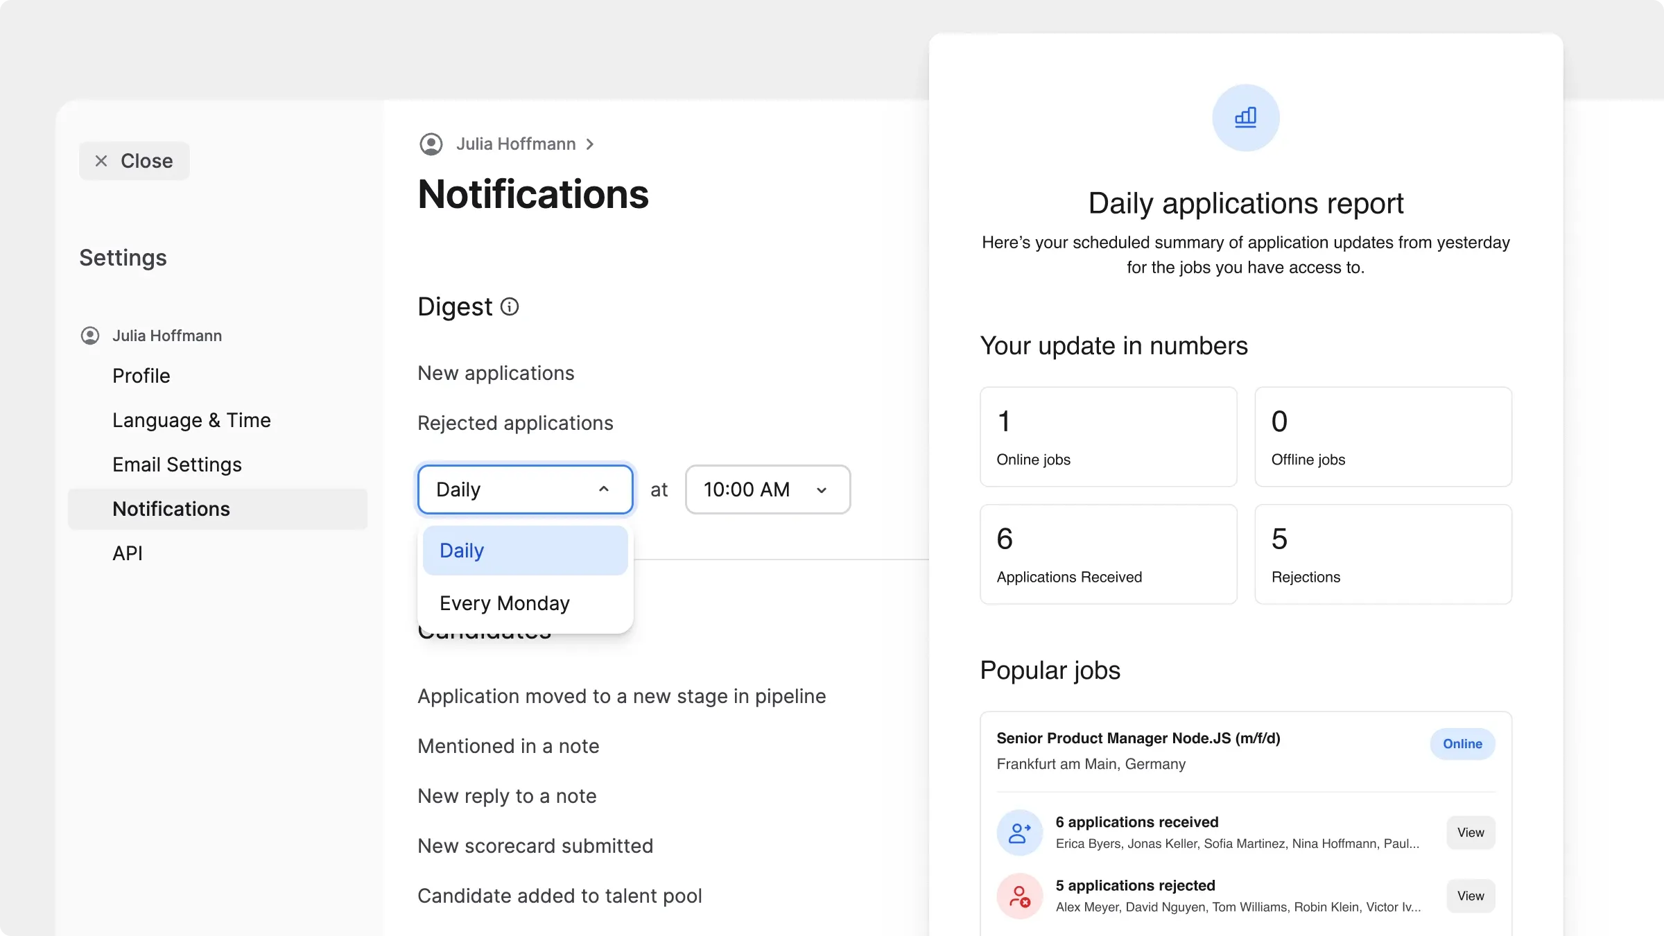The width and height of the screenshot is (1664, 936).
Task: Click the Julia Hoffmann breadcrumb link
Action: pyautogui.click(x=516, y=144)
